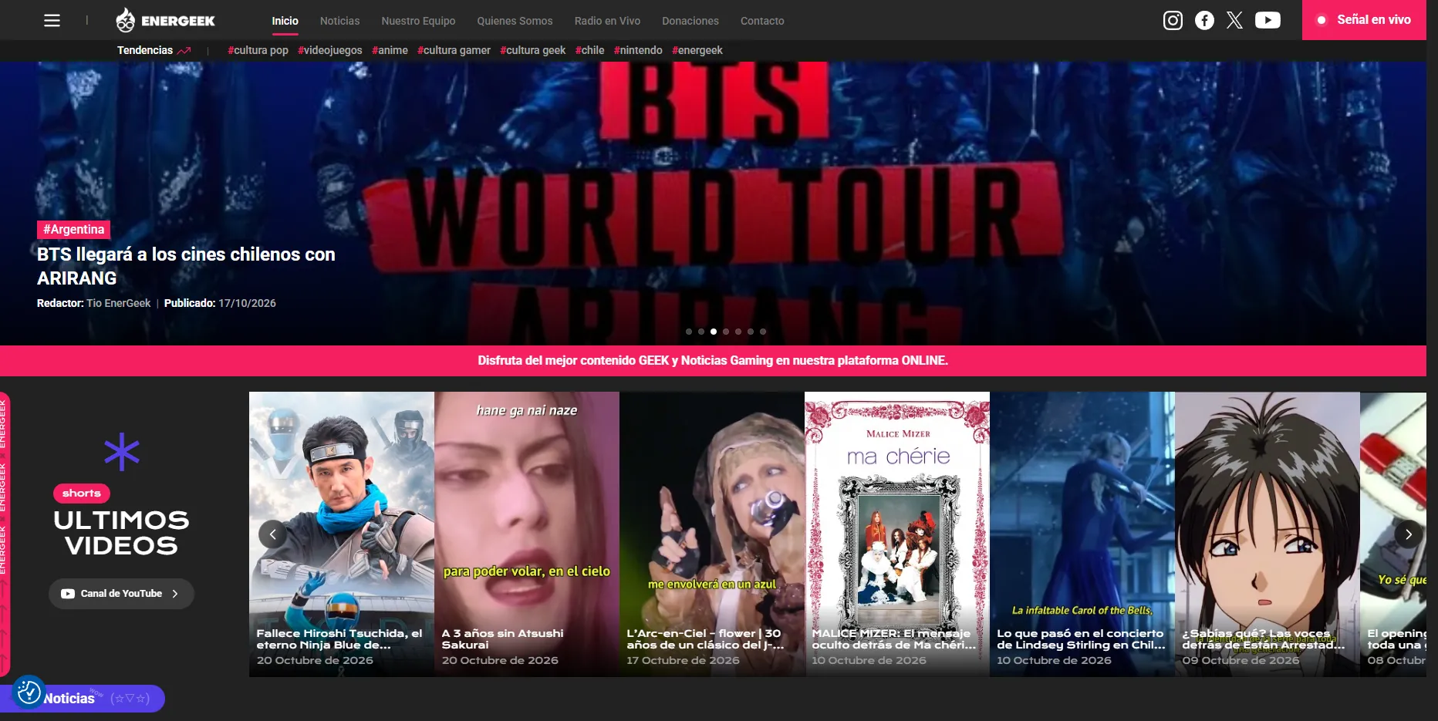This screenshot has height=721, width=1438.
Task: Open the MALICE MIZER Ma chérie video
Action: point(897,534)
